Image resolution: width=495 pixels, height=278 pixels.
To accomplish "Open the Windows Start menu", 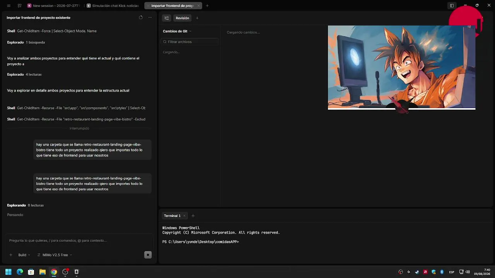I will 9,272.
